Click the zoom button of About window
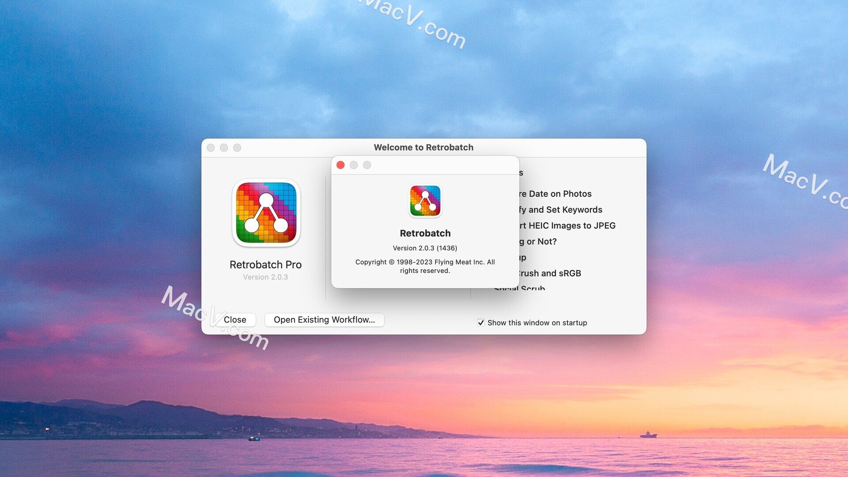Viewport: 848px width, 477px height. point(367,165)
